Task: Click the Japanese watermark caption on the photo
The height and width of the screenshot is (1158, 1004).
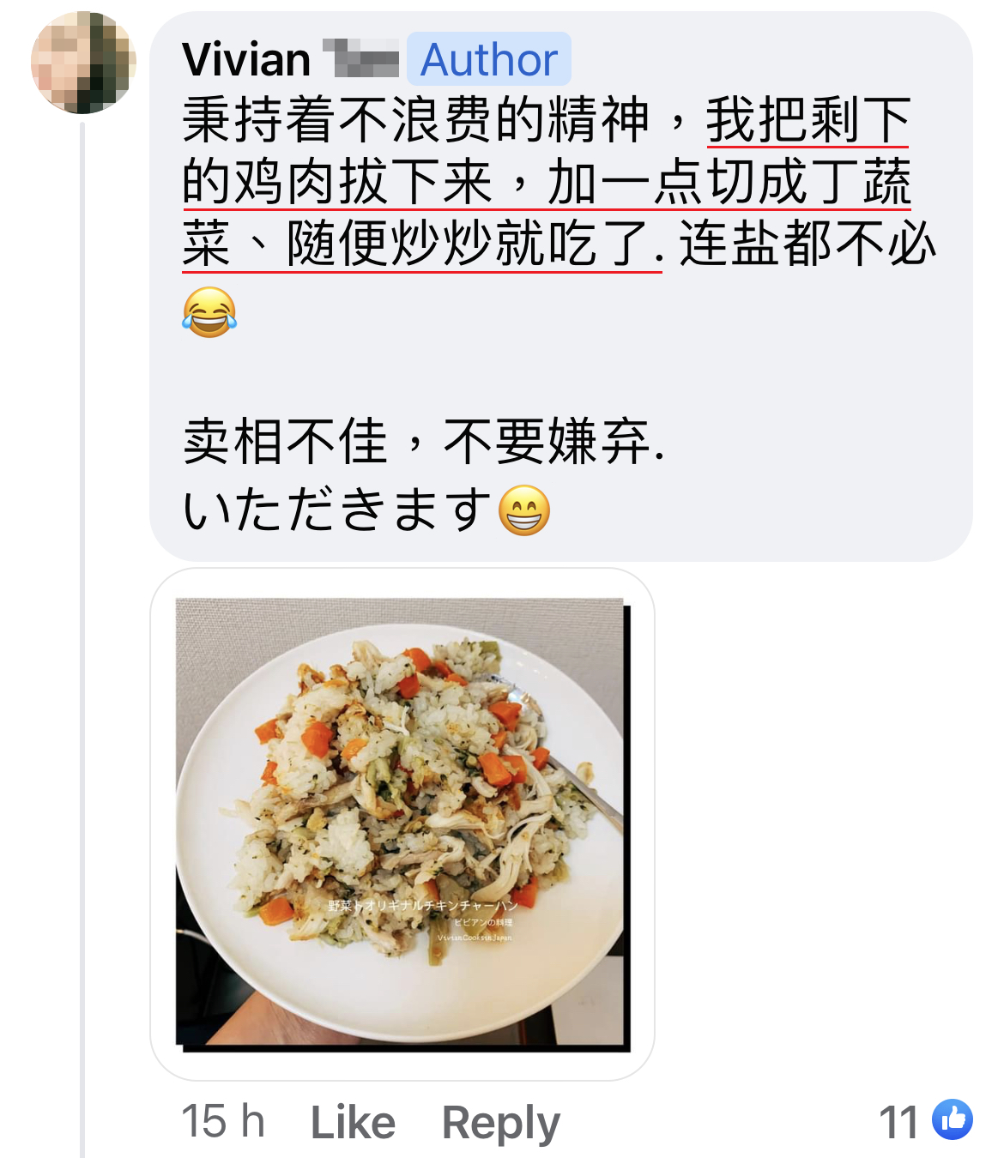Action: point(423,906)
